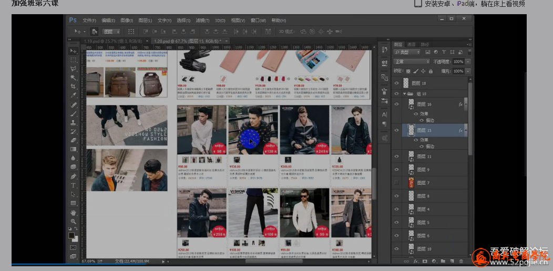This screenshot has width=553, height=271.
Task: Open the 滤镜(T) menu
Action: pyautogui.click(x=202, y=20)
